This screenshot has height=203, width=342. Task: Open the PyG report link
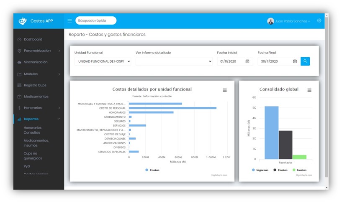pyautogui.click(x=27, y=166)
